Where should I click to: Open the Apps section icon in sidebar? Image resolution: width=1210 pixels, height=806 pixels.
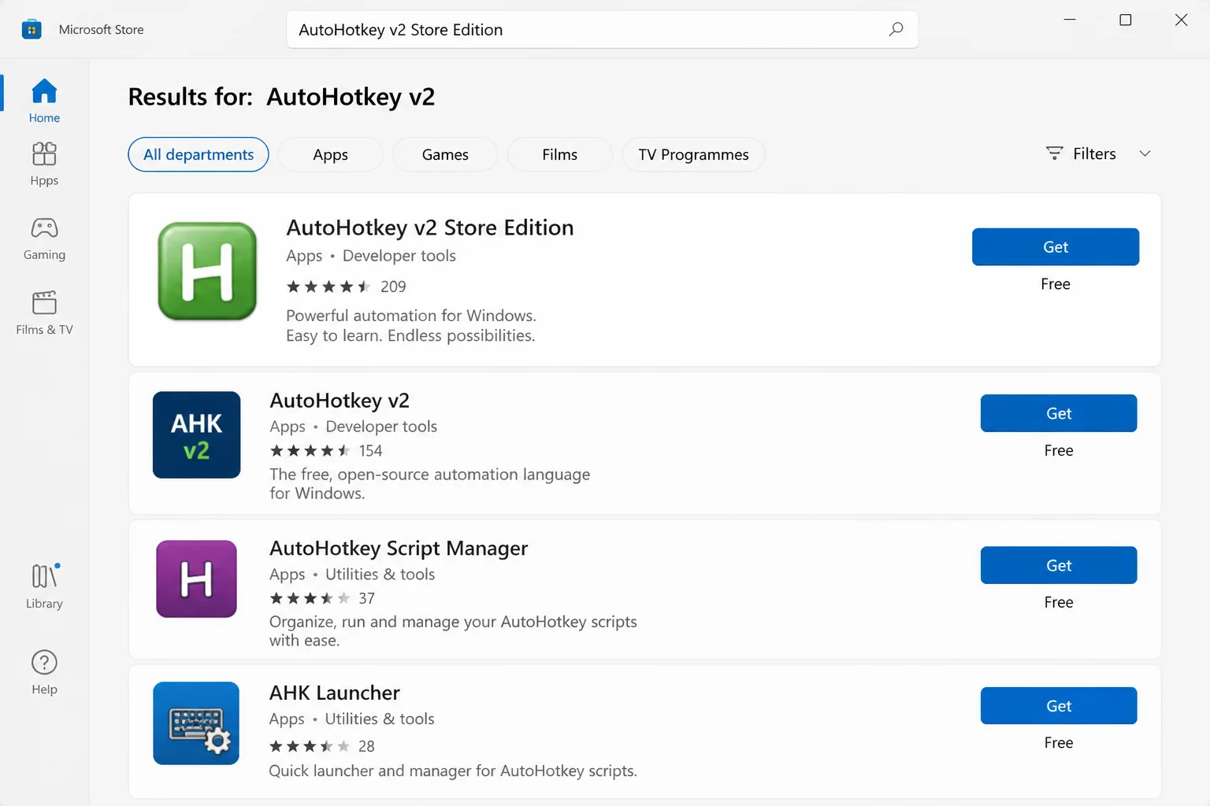[x=44, y=153]
